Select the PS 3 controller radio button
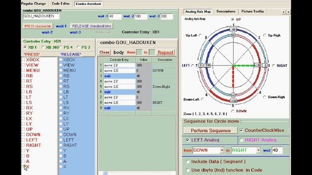 click(78, 47)
